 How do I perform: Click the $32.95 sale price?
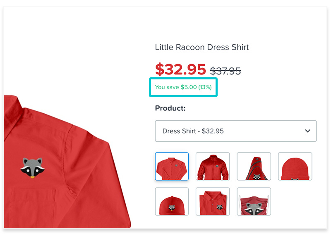click(x=180, y=69)
